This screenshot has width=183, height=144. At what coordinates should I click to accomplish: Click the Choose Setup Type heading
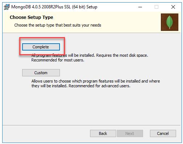pos(32,17)
